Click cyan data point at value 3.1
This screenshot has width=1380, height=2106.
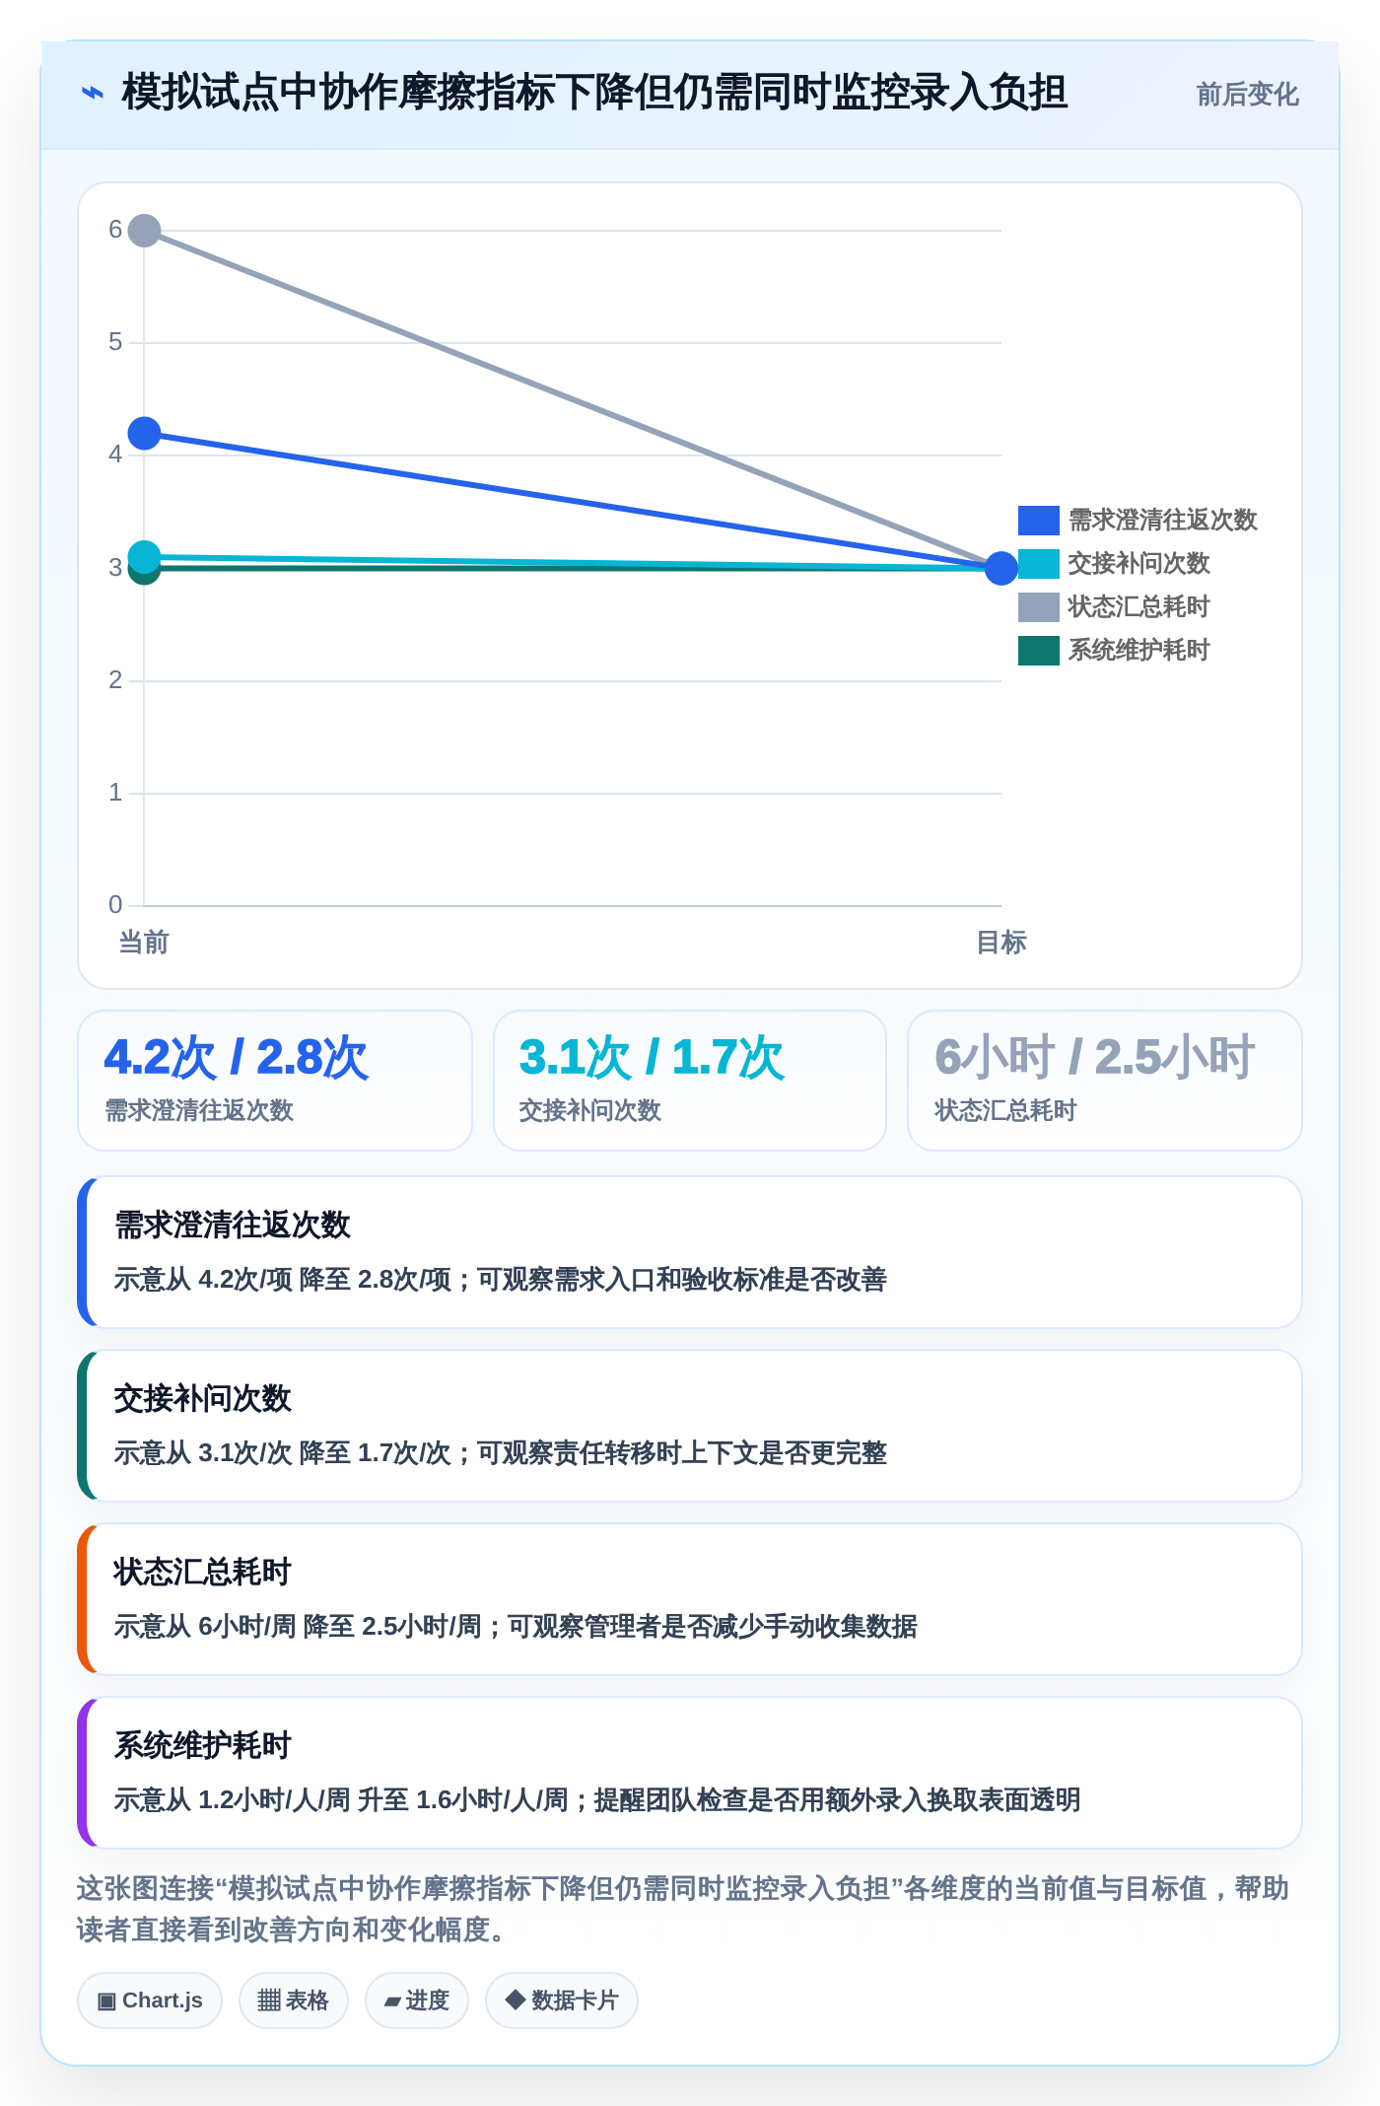click(144, 557)
